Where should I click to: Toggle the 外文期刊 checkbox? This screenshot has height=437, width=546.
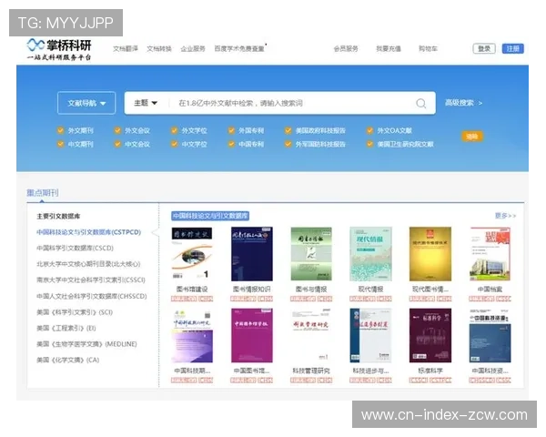61,130
